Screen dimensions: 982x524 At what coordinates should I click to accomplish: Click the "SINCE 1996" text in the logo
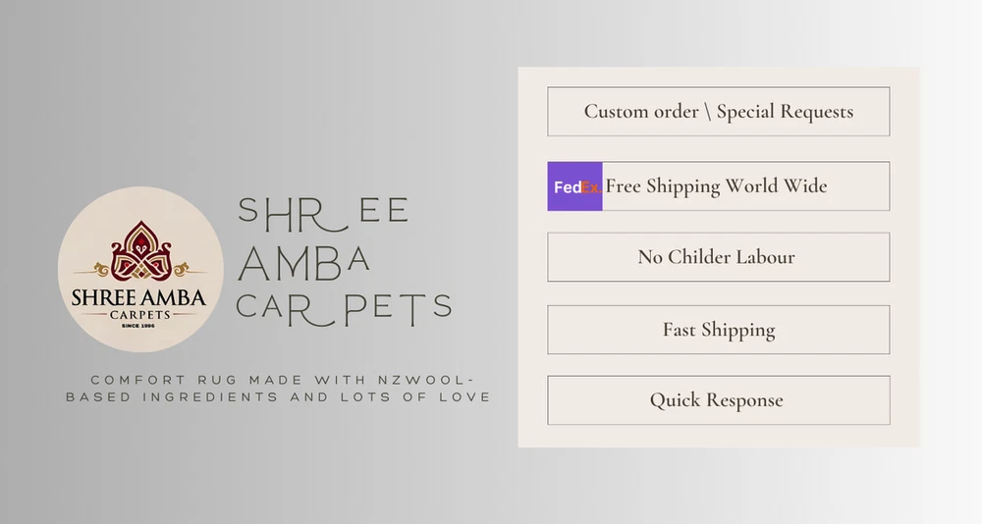point(140,326)
